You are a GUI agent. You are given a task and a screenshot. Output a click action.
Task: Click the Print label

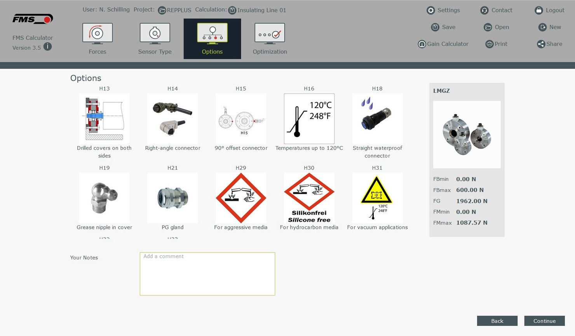(501, 44)
